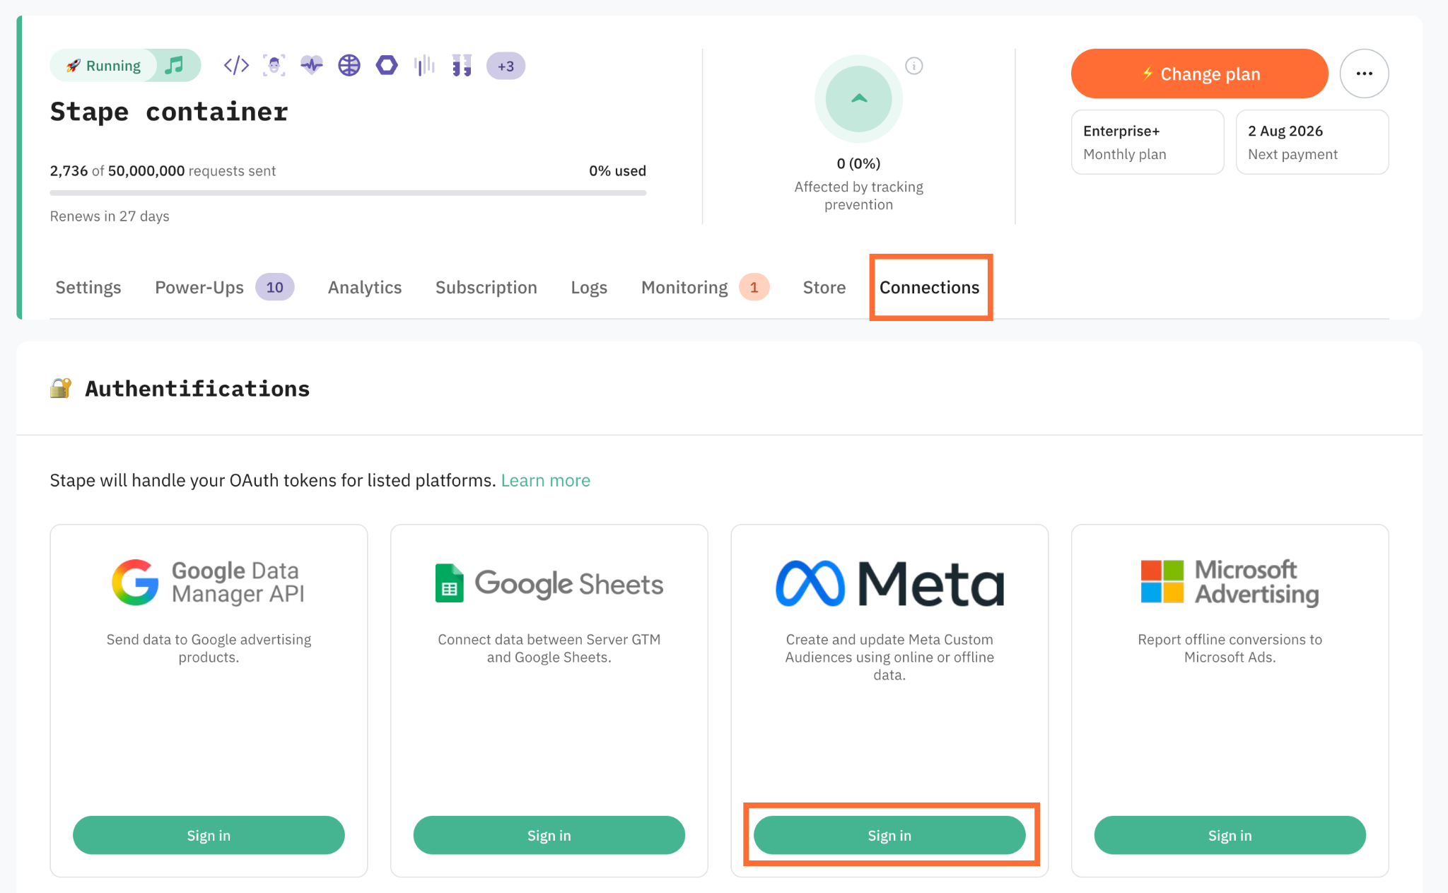Click the '0% used' label
1448x893 pixels.
coord(617,170)
